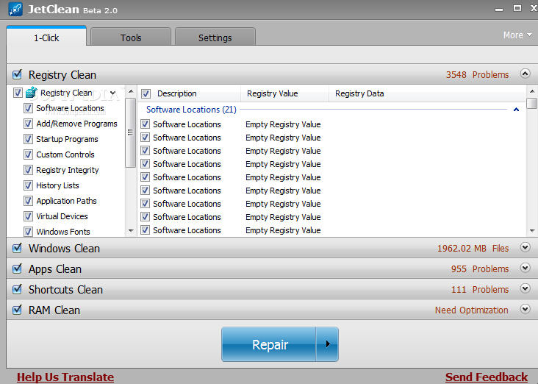Toggle the Registry Clean section checkbox
Screen dimensions: 538x384
17,74
